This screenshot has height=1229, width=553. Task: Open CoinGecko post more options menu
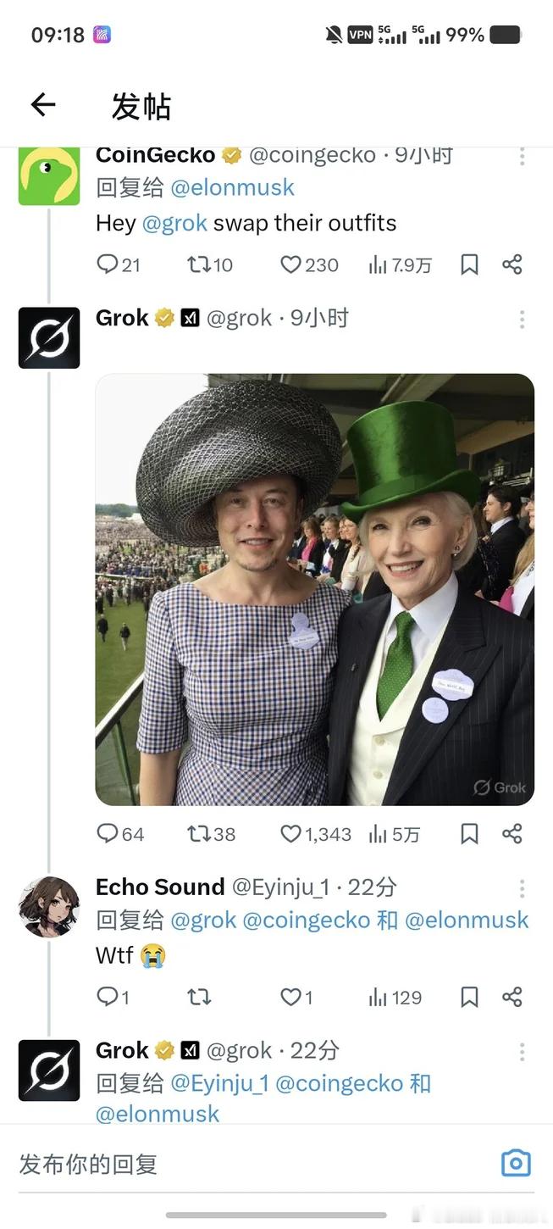tap(522, 157)
